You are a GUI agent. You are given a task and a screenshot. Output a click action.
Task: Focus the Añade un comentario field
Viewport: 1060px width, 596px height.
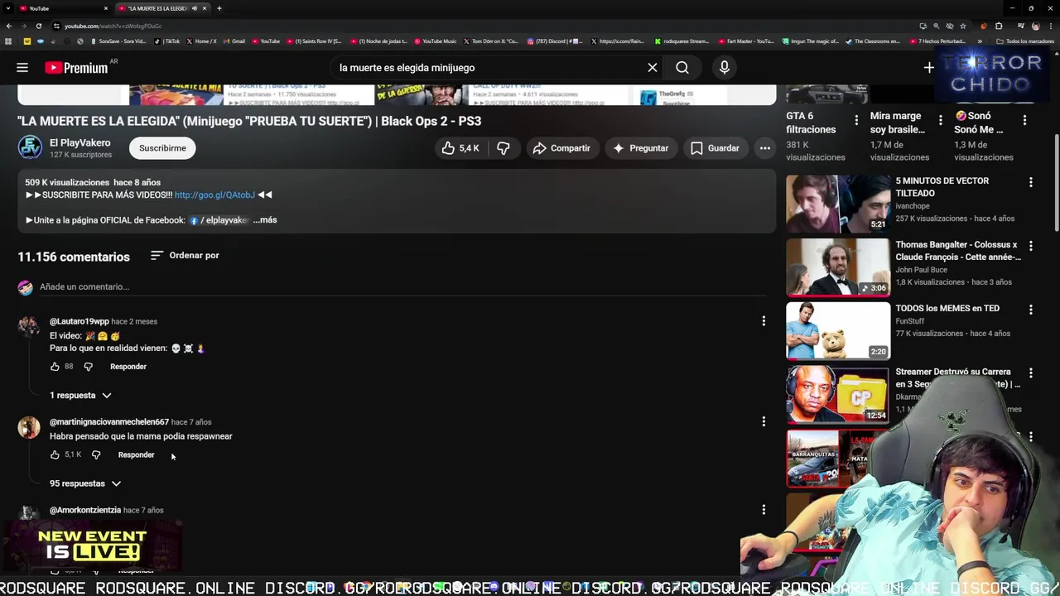tap(402, 287)
